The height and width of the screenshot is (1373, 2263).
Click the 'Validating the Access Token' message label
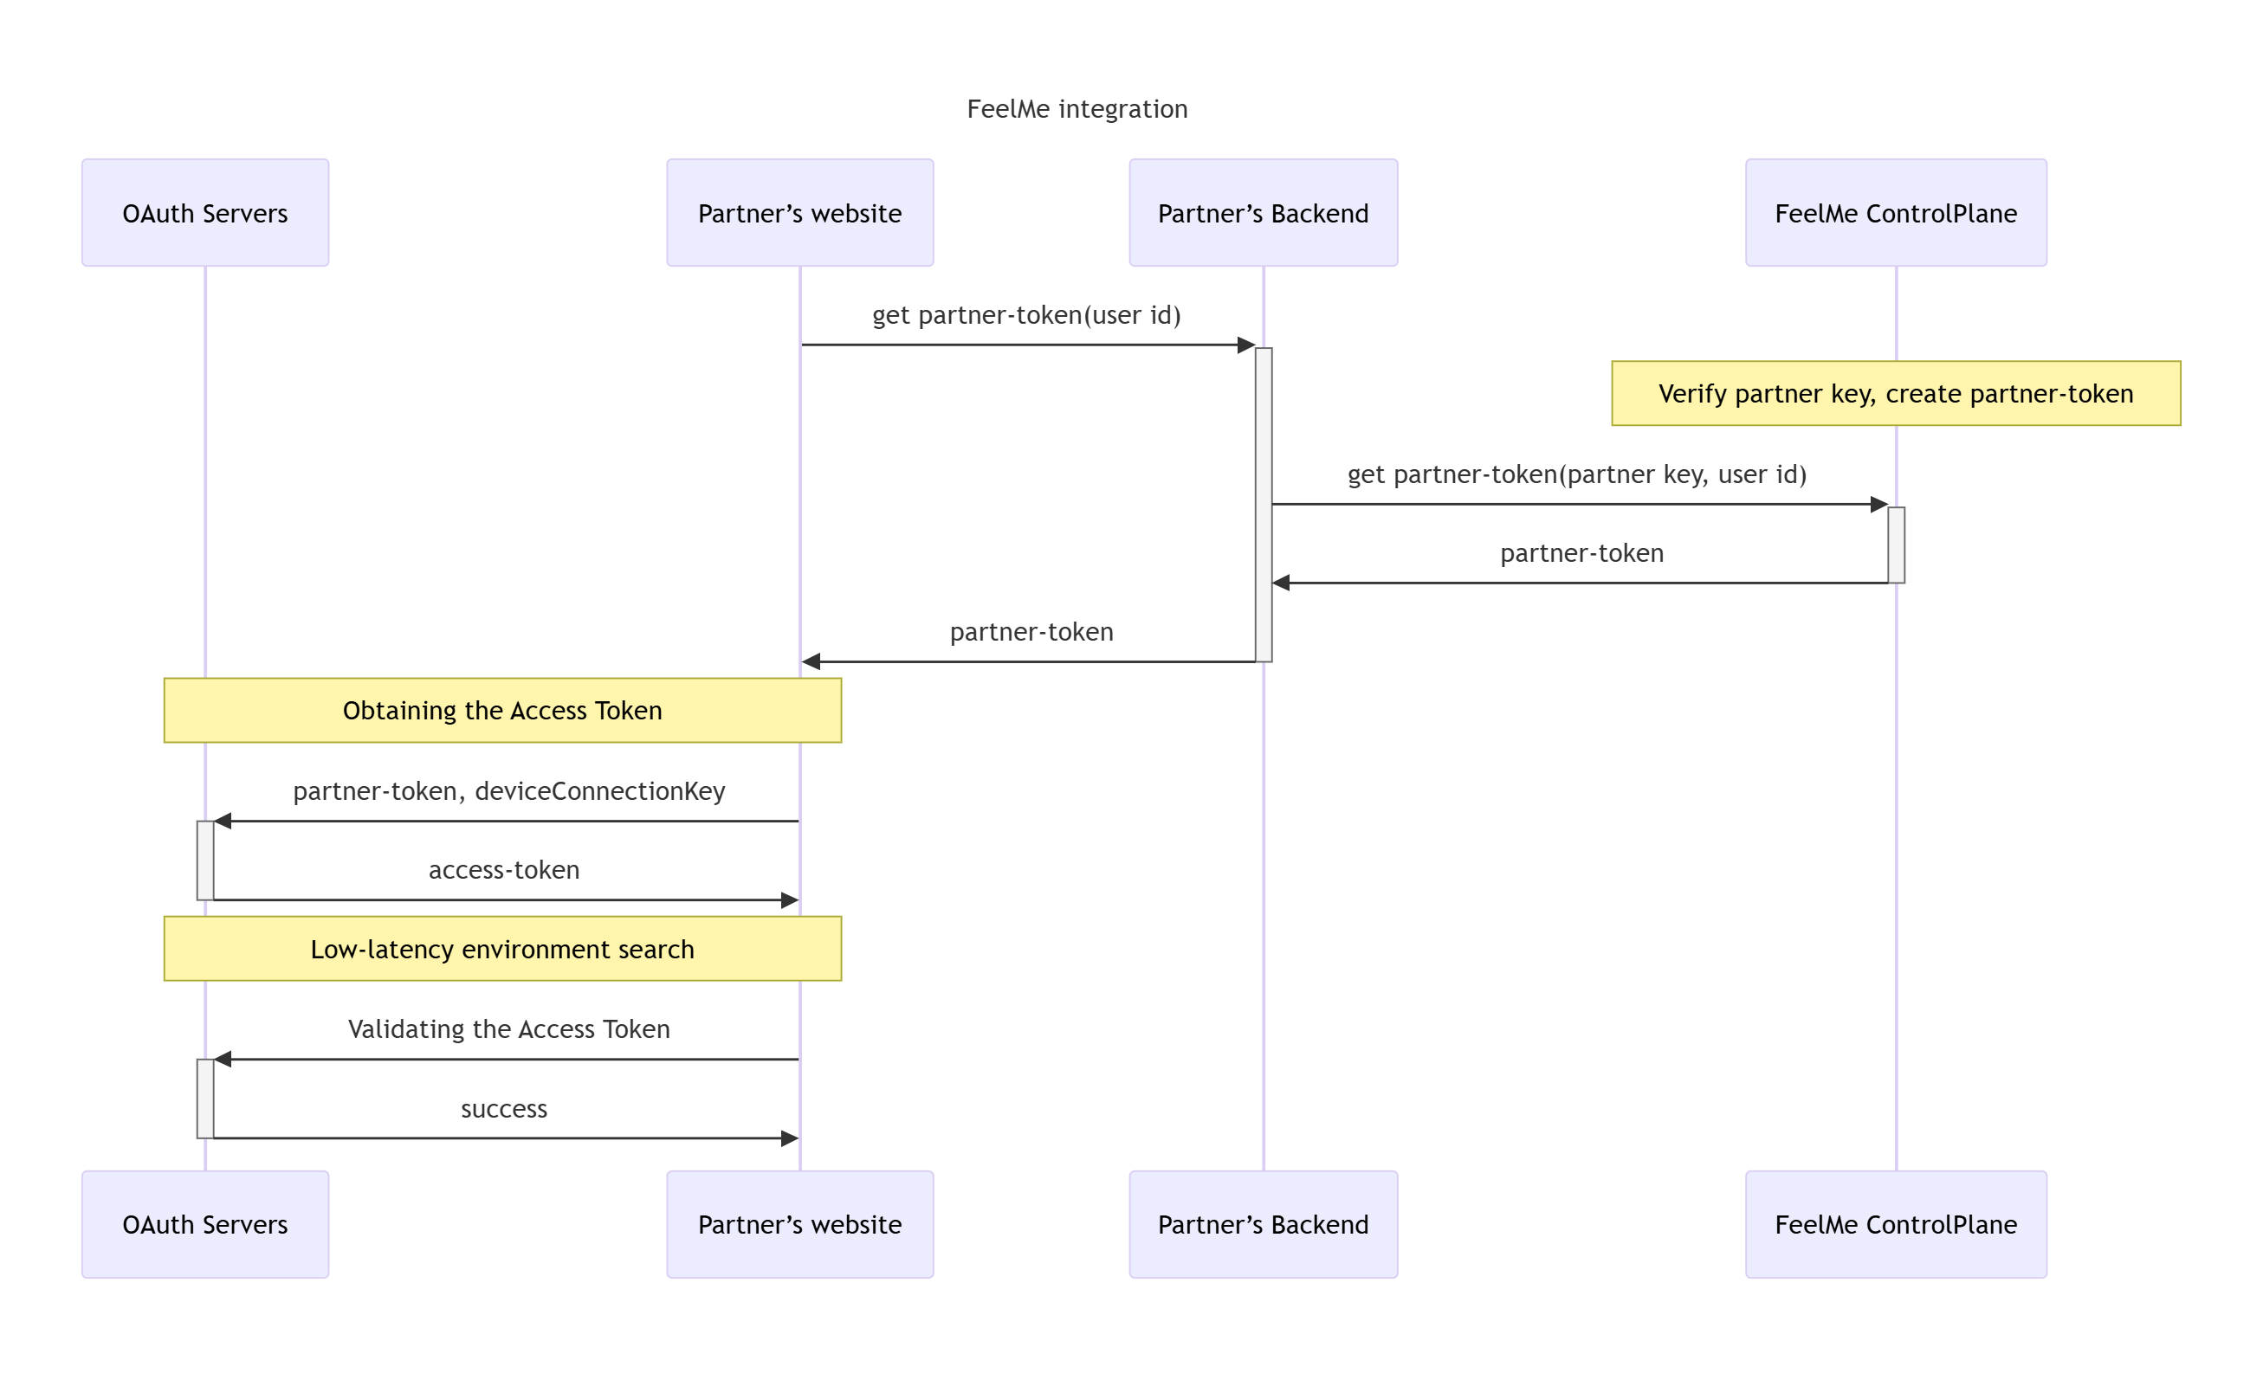[509, 1028]
